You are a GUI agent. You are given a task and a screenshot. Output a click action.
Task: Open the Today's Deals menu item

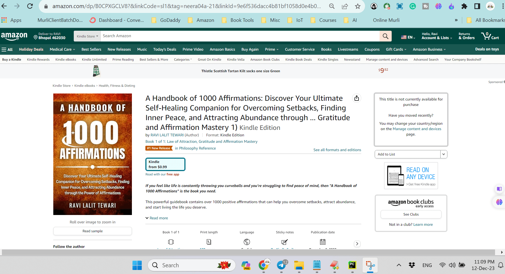click(x=164, y=49)
